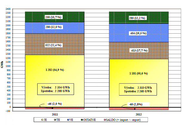Image resolution: width=182 pixels, height=125 pixels.
Task: Click the -100 axis tick label
Action: (8, 111)
